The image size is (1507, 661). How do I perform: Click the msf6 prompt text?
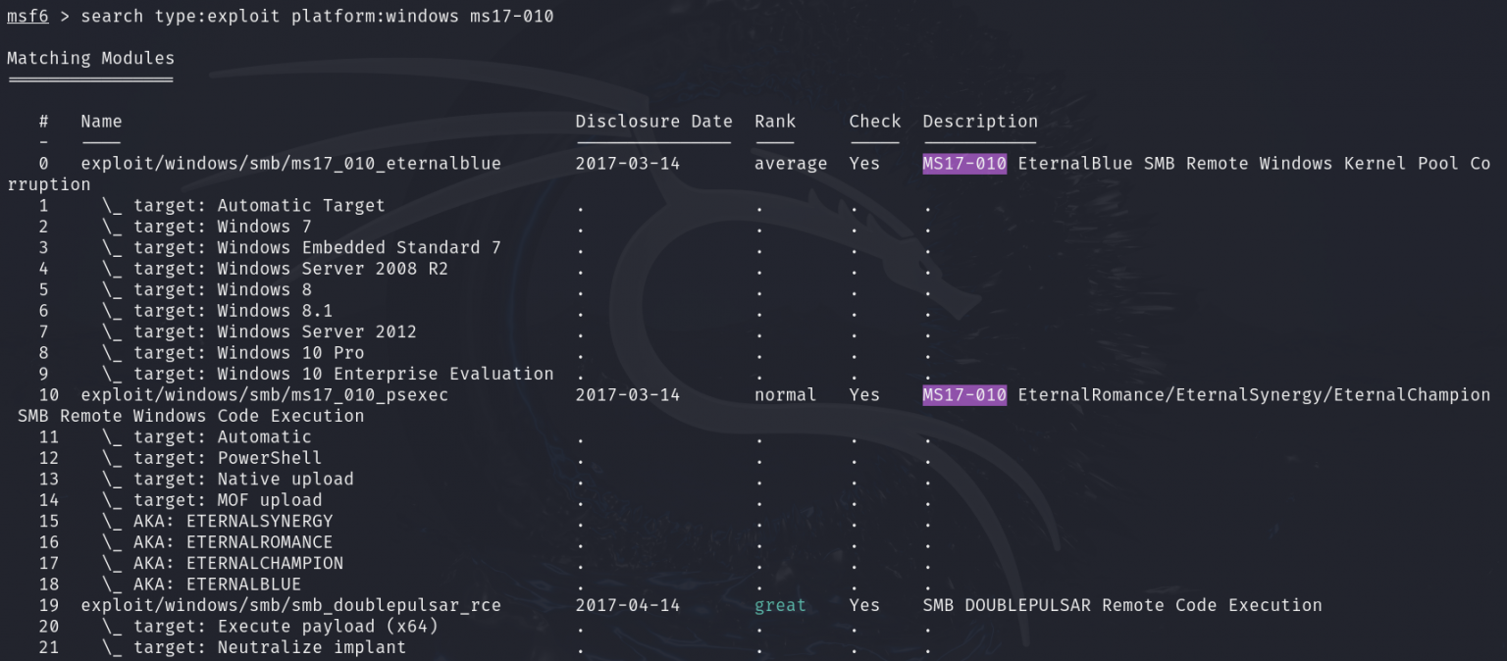coord(26,16)
